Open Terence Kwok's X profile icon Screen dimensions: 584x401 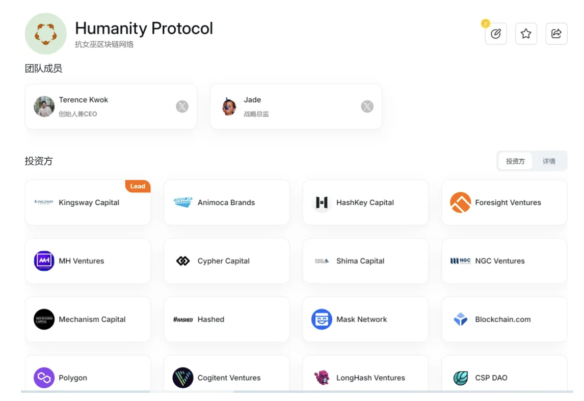[182, 107]
